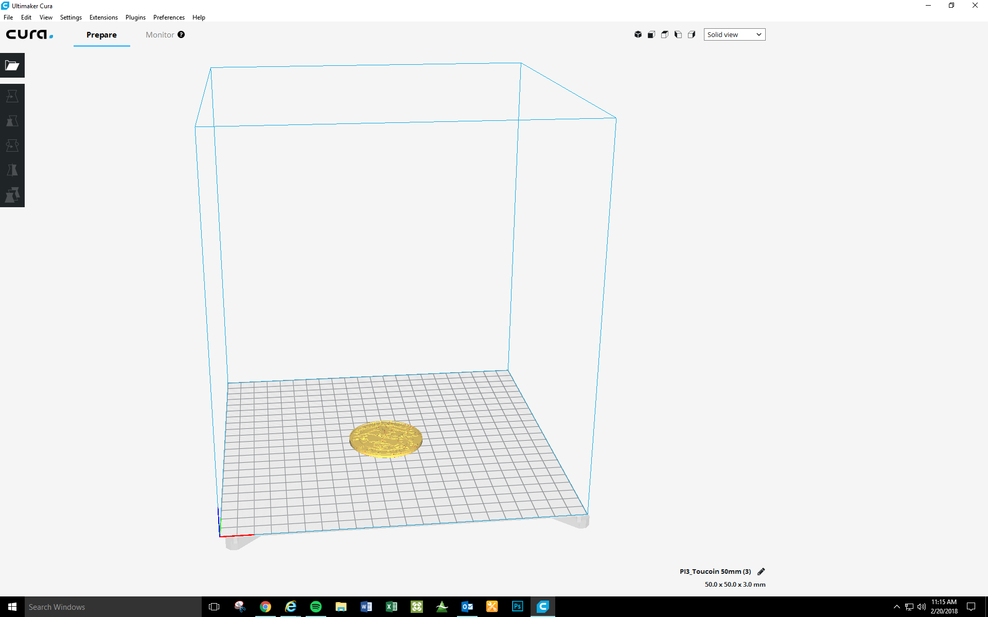
Task: Open the Preferences menu
Action: click(x=169, y=17)
